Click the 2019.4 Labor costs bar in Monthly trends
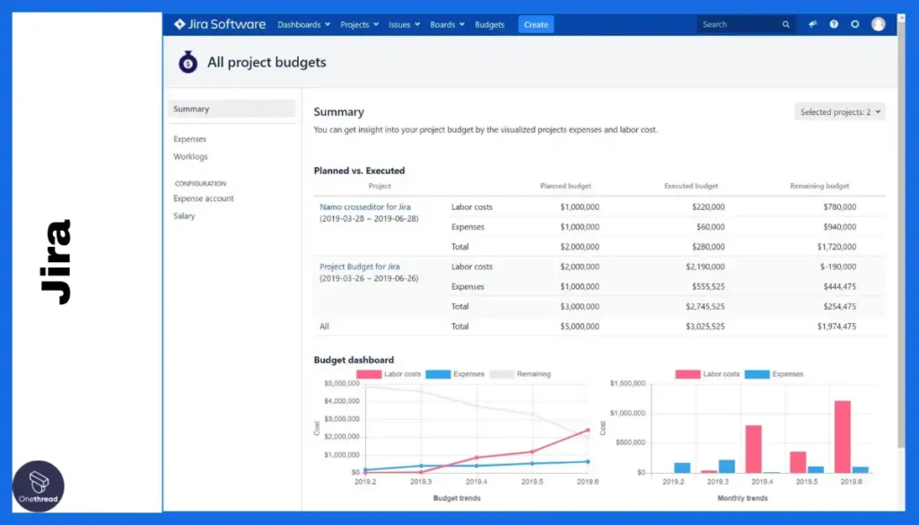Screen dimensions: 919x525 tap(754, 449)
